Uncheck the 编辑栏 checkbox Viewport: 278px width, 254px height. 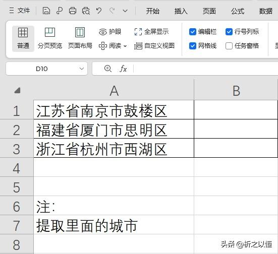pyautogui.click(x=193, y=32)
